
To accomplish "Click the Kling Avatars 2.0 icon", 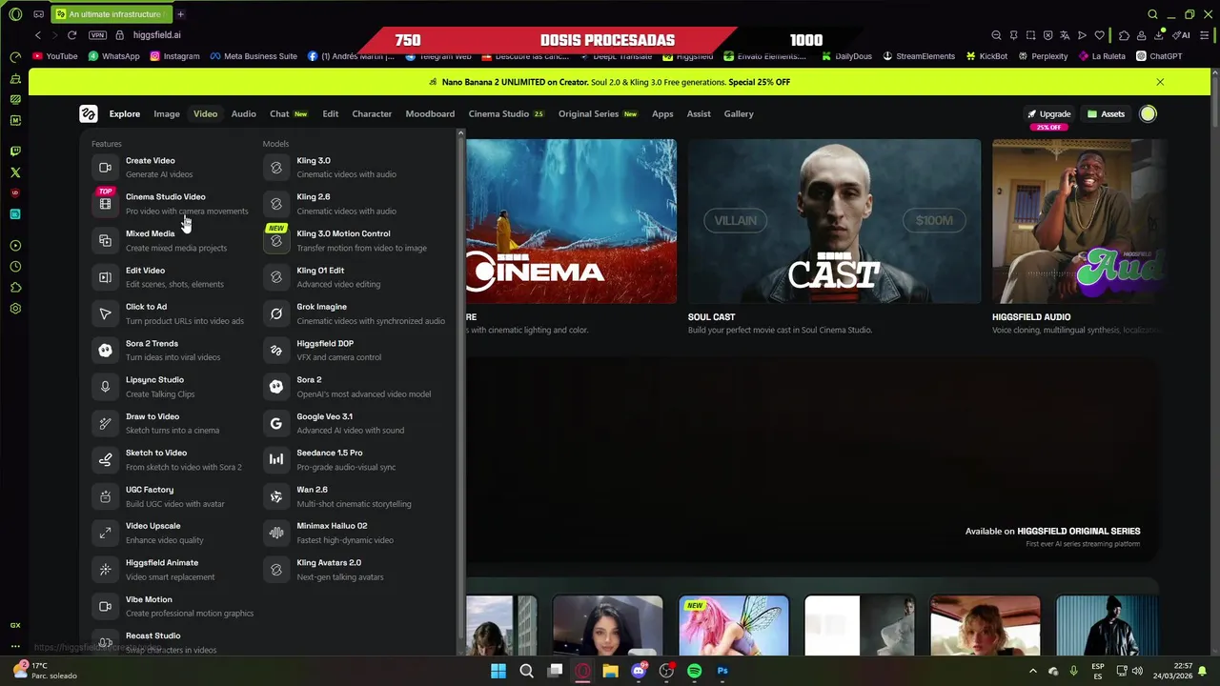I will point(276,570).
